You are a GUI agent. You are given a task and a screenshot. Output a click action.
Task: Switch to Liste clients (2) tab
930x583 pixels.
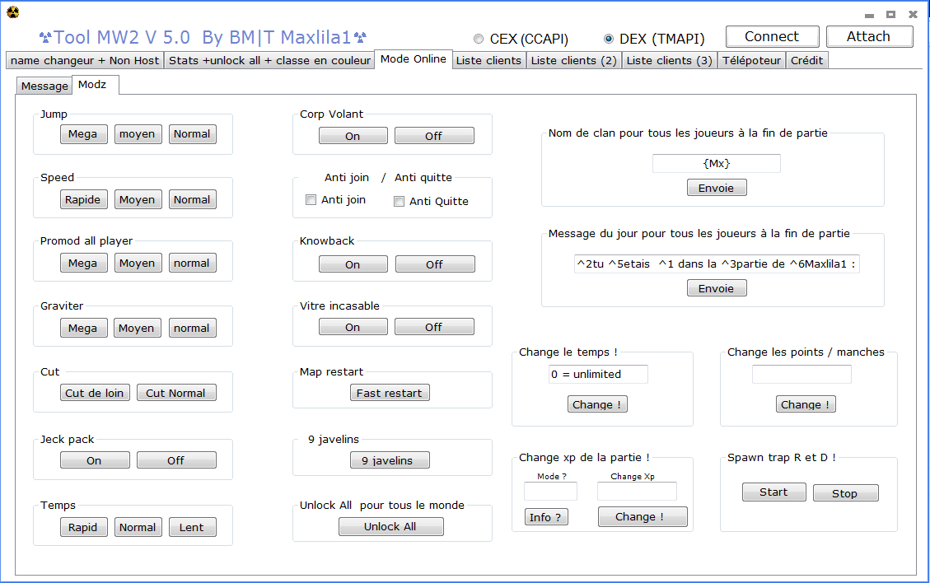(573, 60)
